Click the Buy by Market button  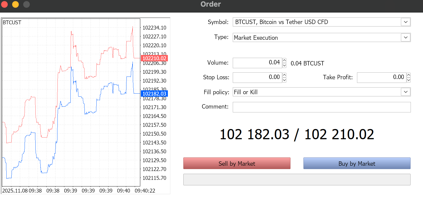click(357, 163)
